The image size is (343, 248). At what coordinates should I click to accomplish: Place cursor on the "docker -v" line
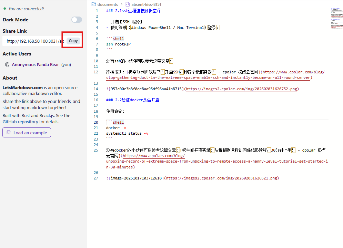(116, 128)
